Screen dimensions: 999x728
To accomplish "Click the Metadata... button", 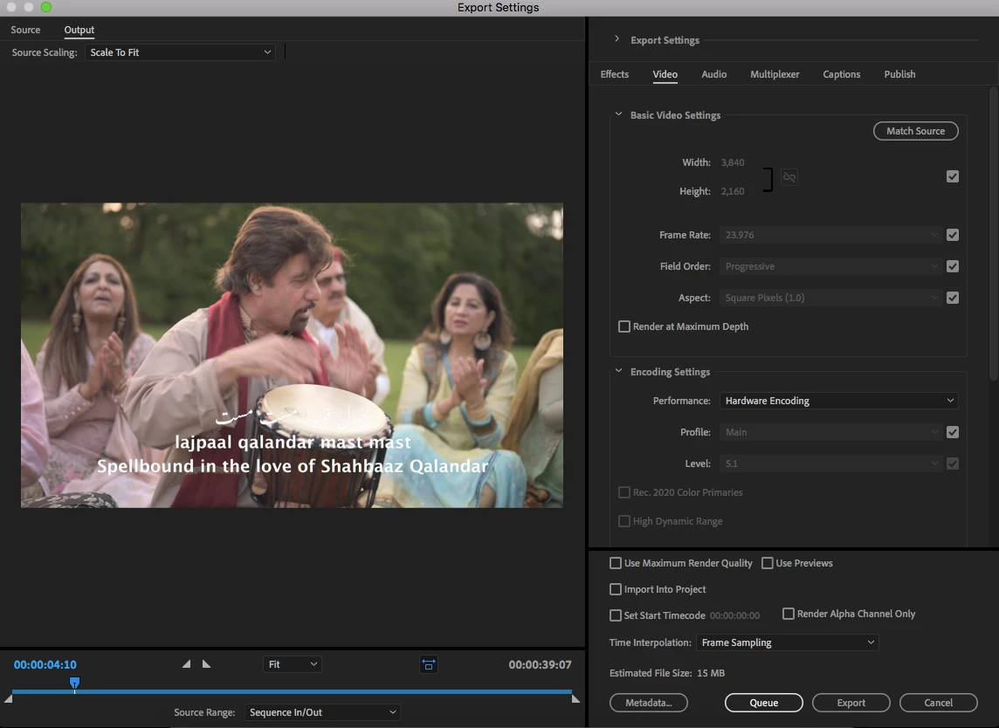I will pyautogui.click(x=649, y=703).
